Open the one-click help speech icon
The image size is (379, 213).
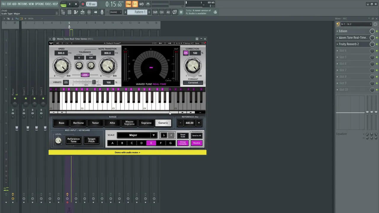175,12
